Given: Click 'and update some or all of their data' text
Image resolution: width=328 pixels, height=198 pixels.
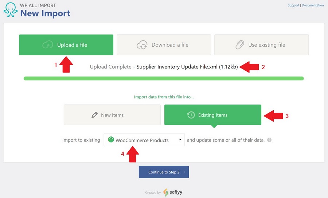Looking at the screenshot, I should pyautogui.click(x=226, y=140).
